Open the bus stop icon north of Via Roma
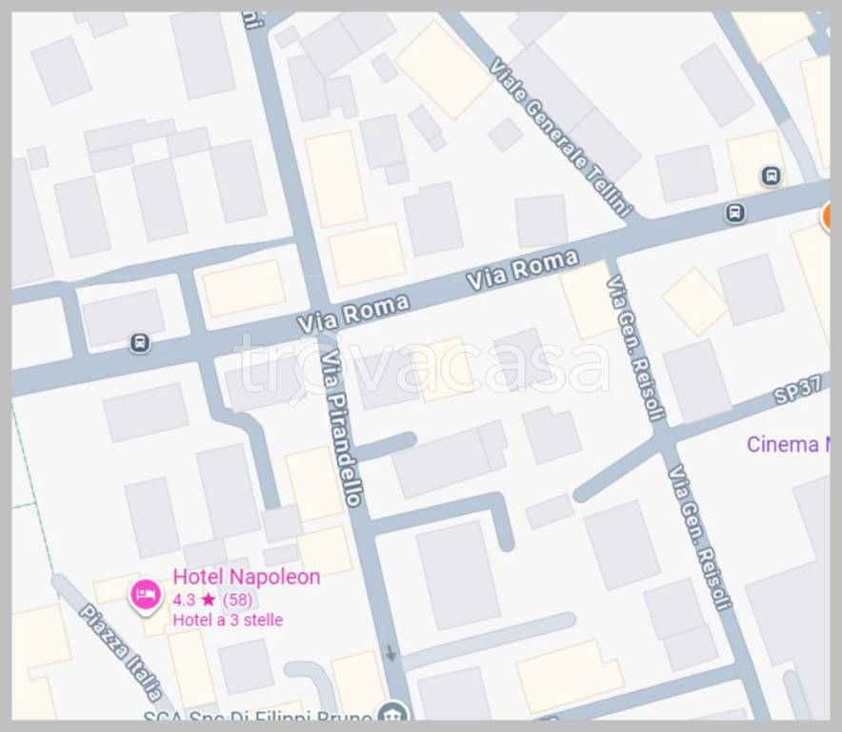Image resolution: width=842 pixels, height=732 pixels. (x=771, y=175)
